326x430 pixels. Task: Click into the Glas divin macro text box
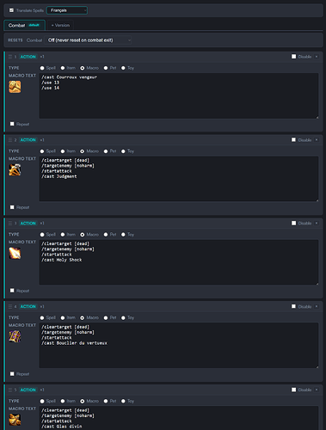pyautogui.click(x=179, y=418)
